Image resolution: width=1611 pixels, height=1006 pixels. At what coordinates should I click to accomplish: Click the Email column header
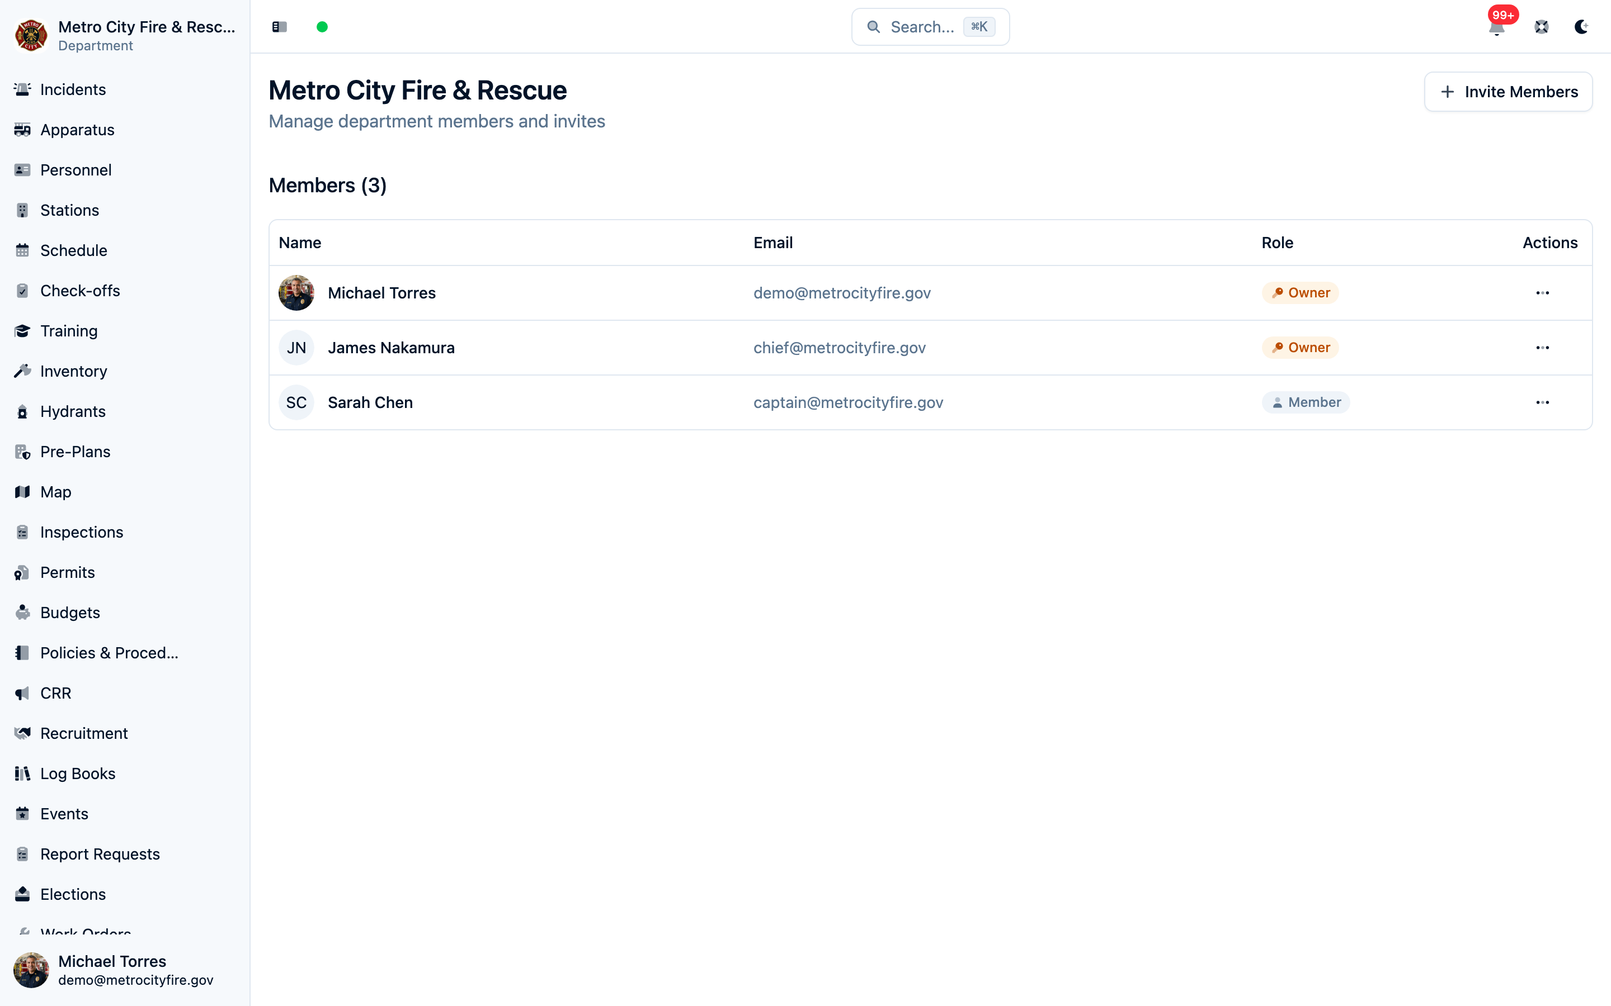(773, 243)
